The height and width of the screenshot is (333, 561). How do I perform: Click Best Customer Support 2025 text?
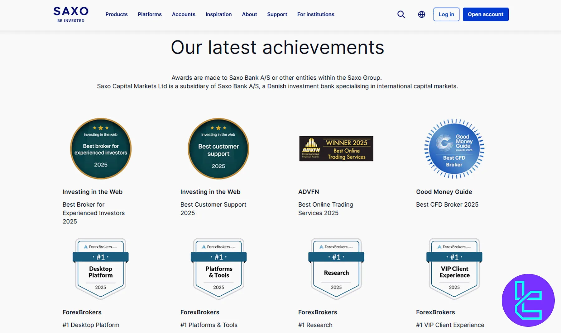pos(213,209)
